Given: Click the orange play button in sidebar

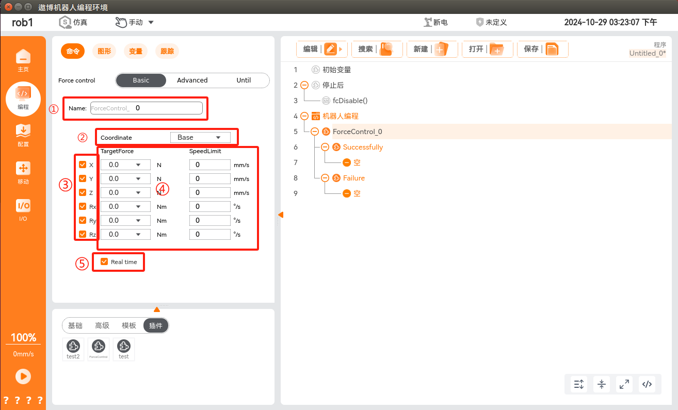Looking at the screenshot, I should click(23, 376).
